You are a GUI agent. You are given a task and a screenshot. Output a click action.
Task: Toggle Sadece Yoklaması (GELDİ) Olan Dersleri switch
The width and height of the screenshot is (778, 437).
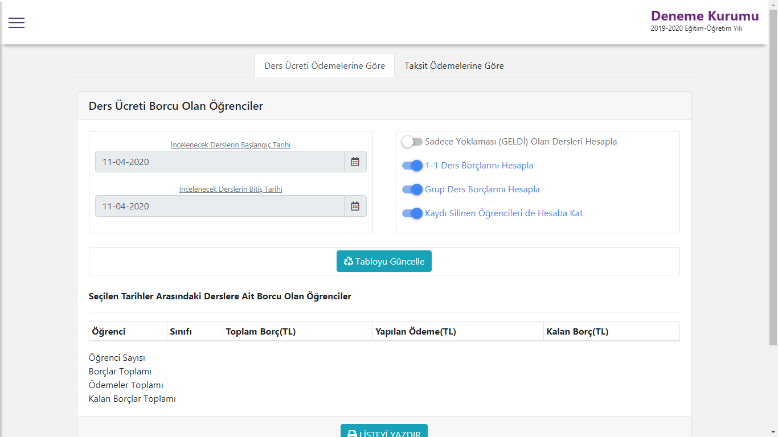point(412,142)
